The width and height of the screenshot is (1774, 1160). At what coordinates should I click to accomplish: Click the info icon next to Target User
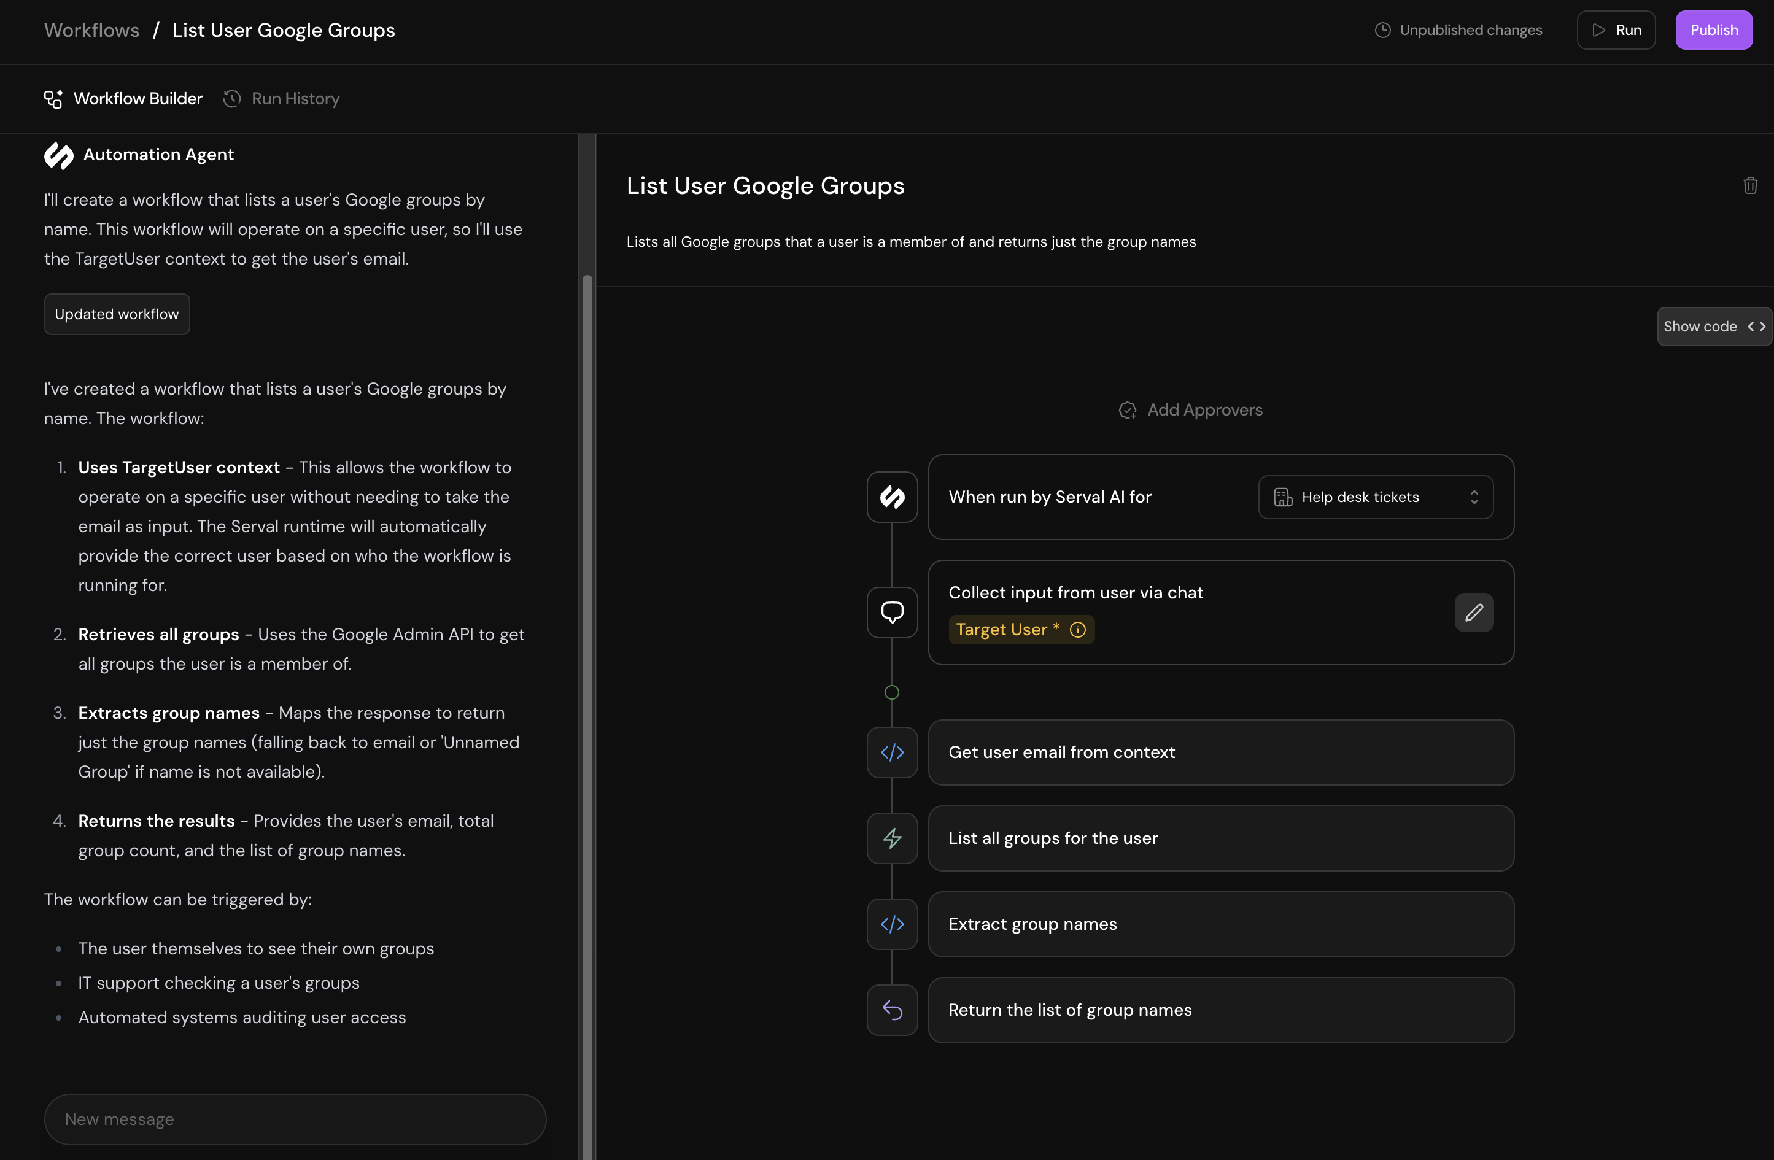[x=1077, y=629]
